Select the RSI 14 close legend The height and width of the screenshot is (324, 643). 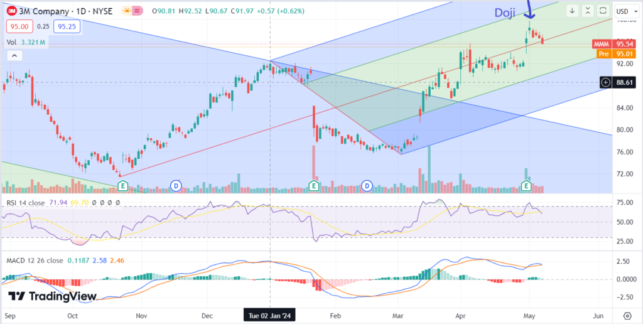(x=27, y=203)
